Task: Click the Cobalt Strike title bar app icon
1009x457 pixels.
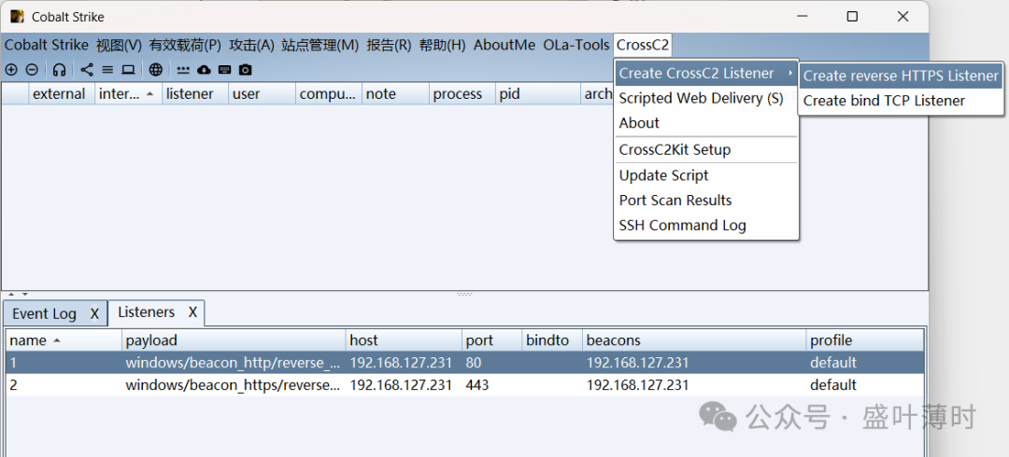Action: [18, 16]
